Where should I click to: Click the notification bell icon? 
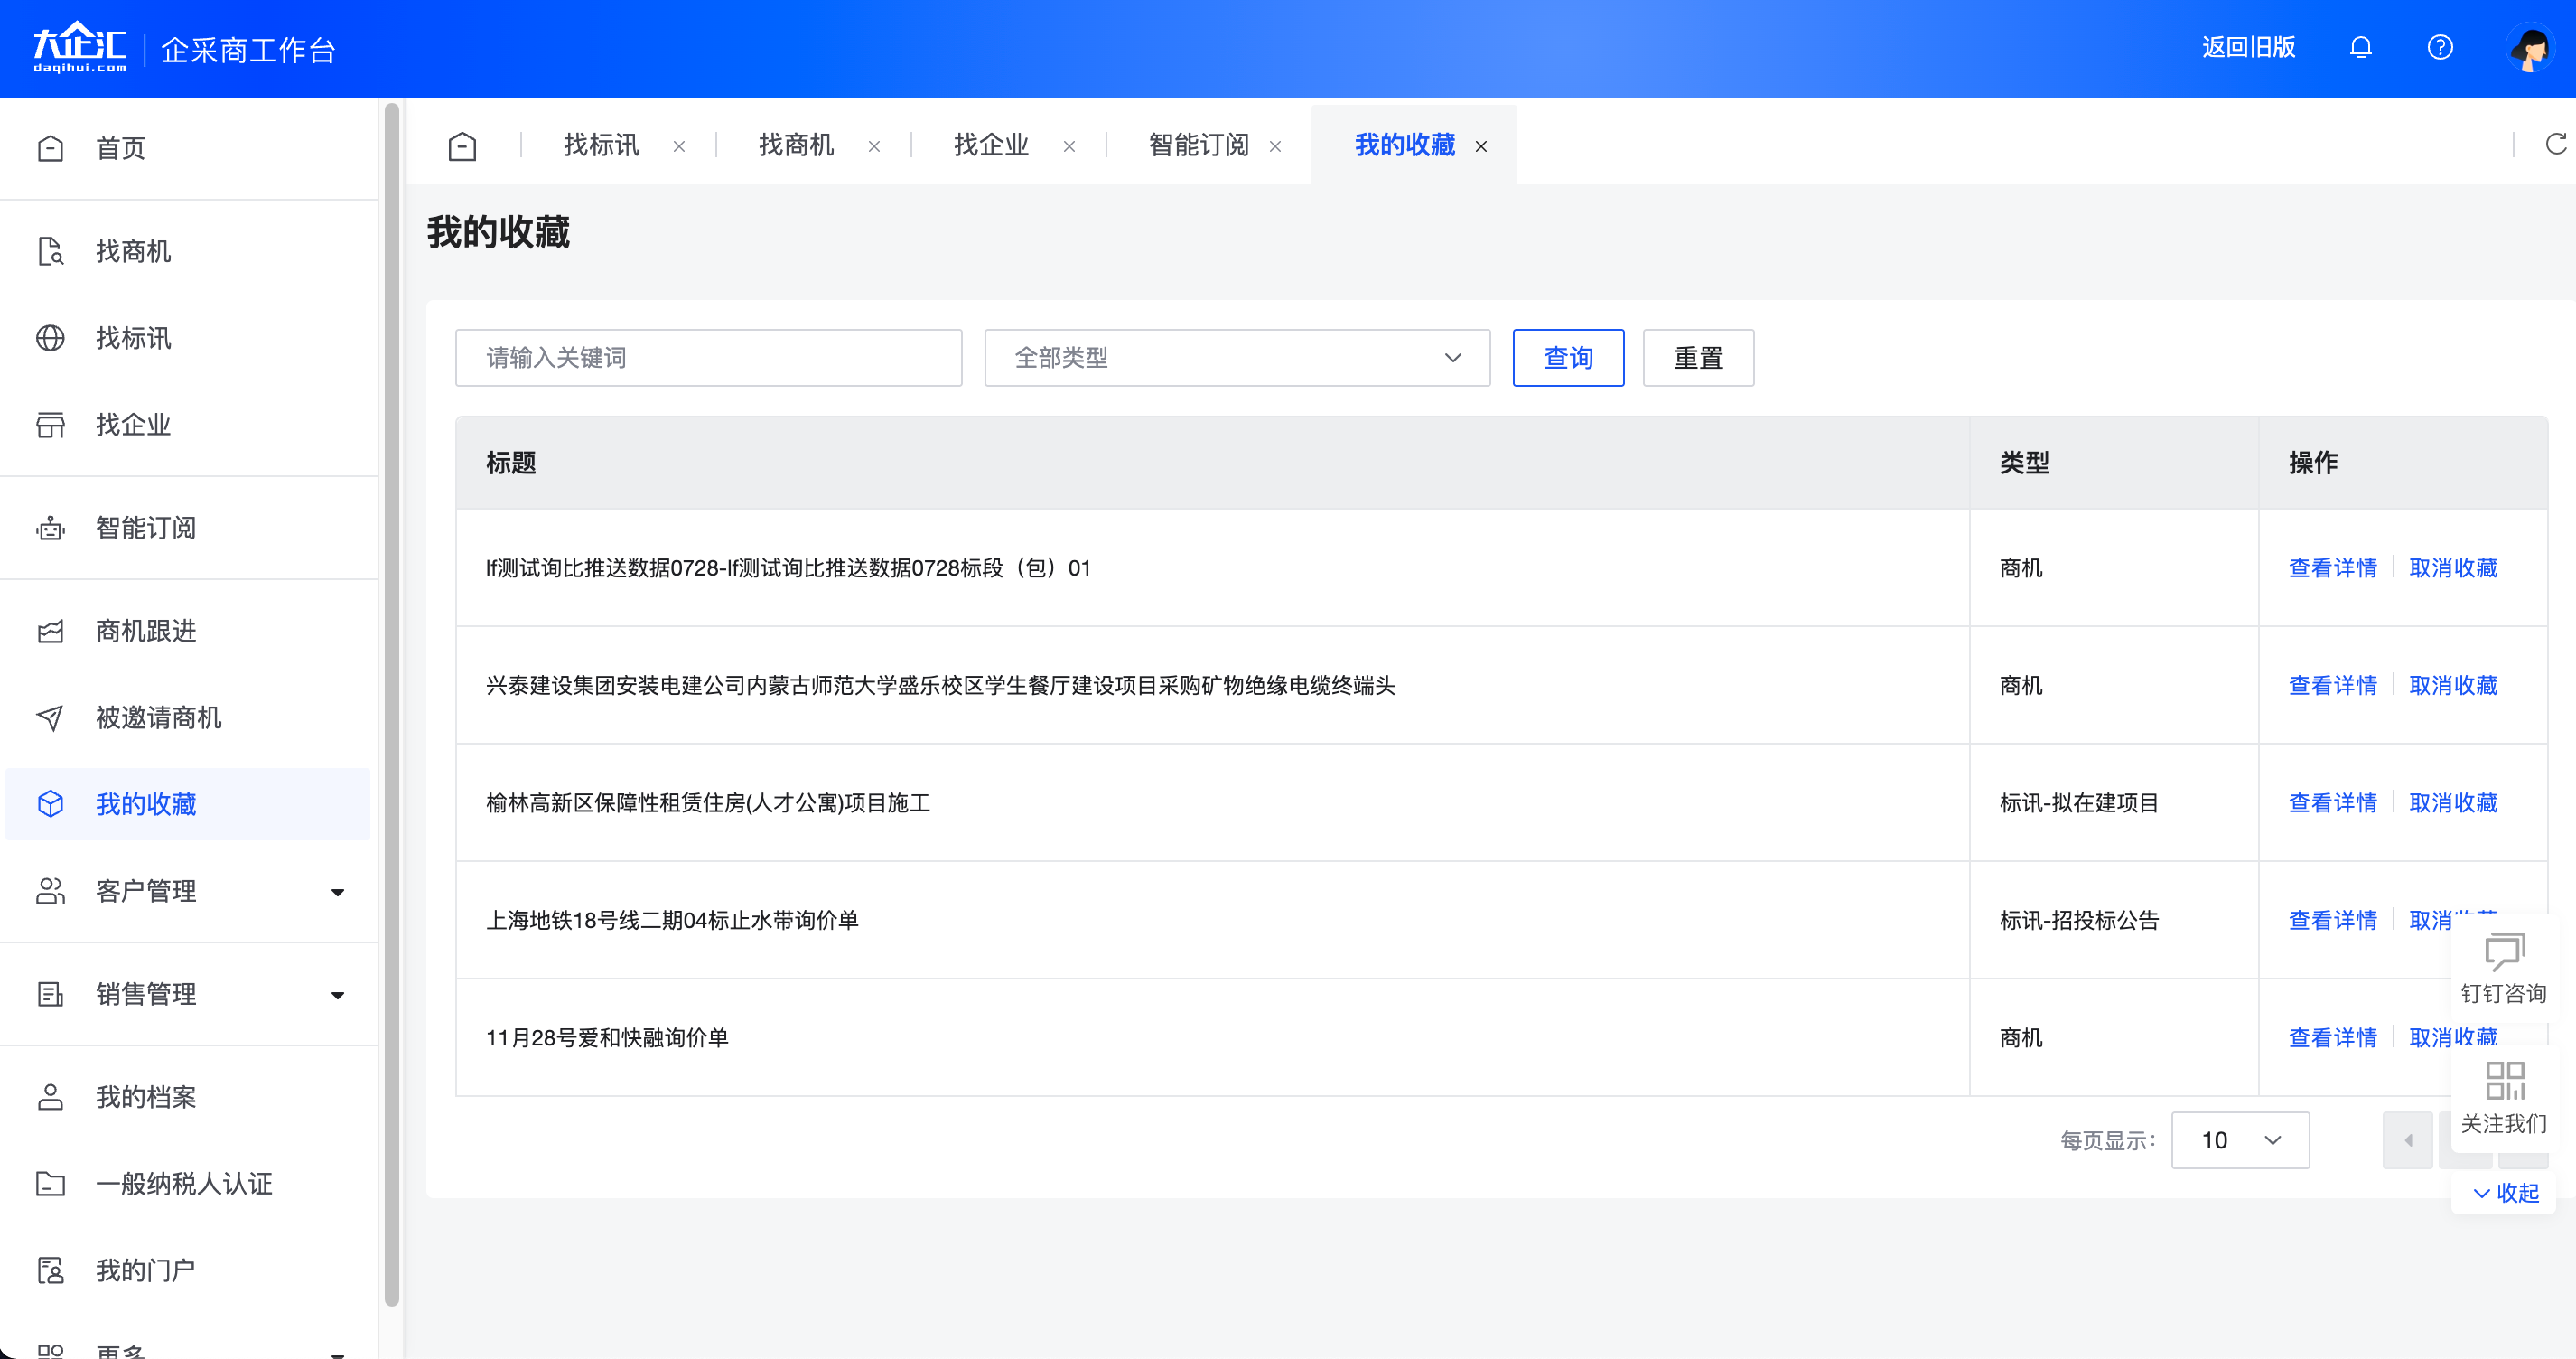[2360, 47]
